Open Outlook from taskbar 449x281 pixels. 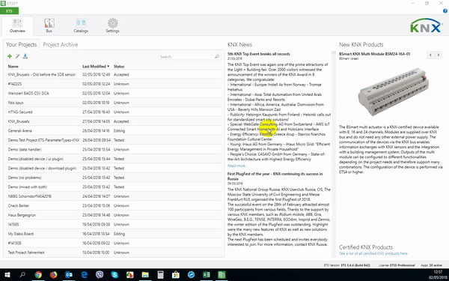point(69,275)
